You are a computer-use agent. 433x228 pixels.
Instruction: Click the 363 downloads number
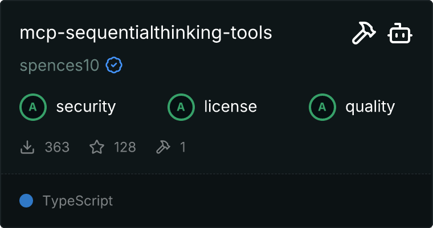[x=57, y=147]
